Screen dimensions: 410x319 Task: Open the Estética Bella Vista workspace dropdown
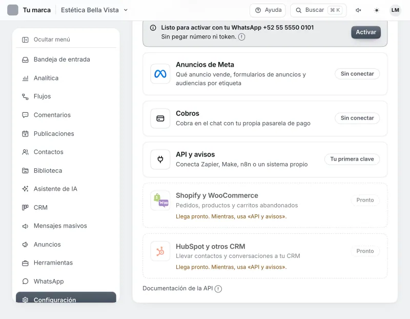pos(94,10)
